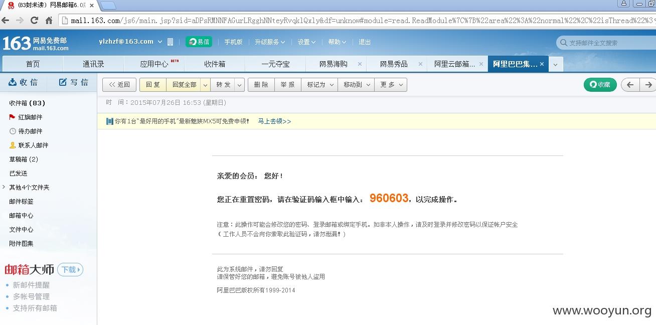Image resolution: width=656 pixels, height=325 pixels.
Task: Open the 标记为 dropdown
Action: [319, 85]
